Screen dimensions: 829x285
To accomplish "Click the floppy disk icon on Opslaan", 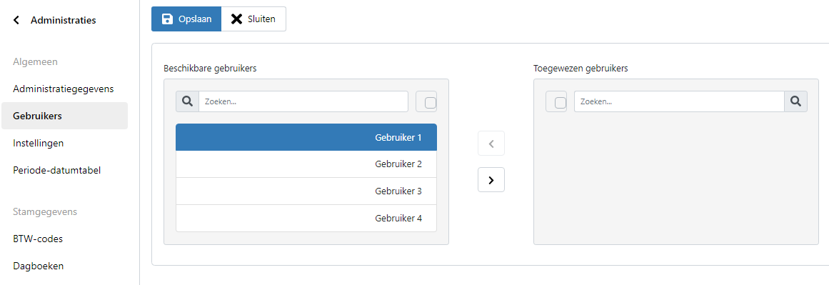I will coord(167,19).
